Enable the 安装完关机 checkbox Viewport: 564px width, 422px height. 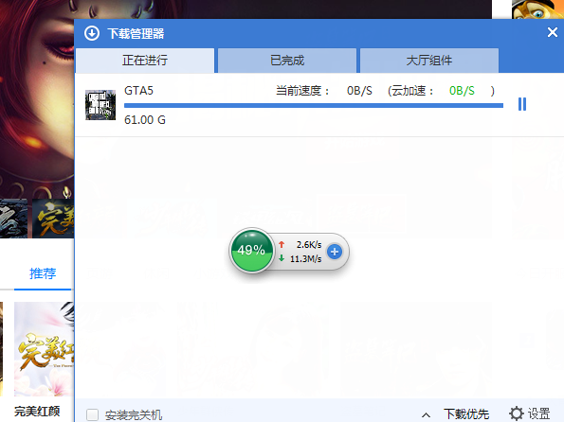tap(93, 414)
